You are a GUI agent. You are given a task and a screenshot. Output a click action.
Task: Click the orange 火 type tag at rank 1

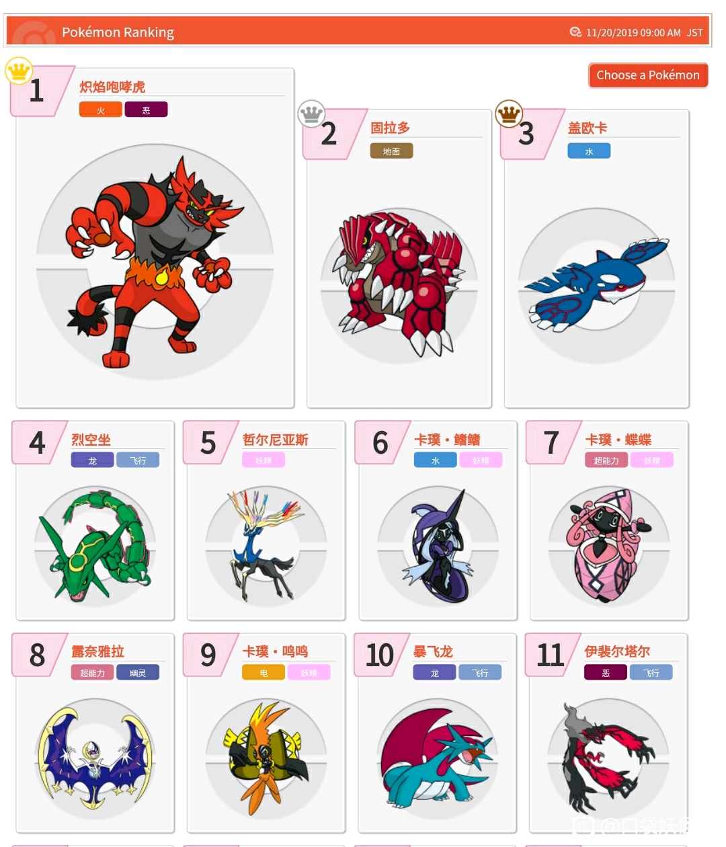point(101,110)
